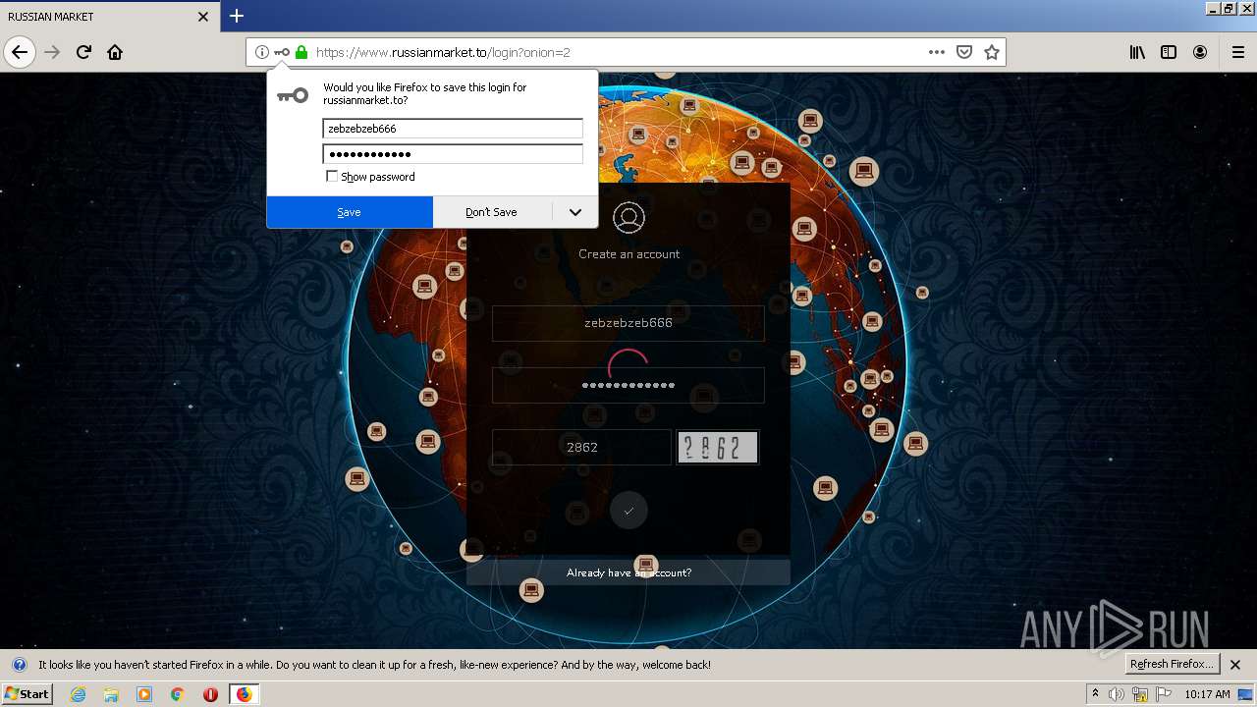Save page to Pocket
The height and width of the screenshot is (707, 1257).
964,52
